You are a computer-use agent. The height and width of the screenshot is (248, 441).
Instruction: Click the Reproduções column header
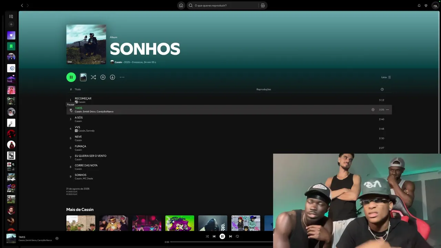(x=264, y=89)
